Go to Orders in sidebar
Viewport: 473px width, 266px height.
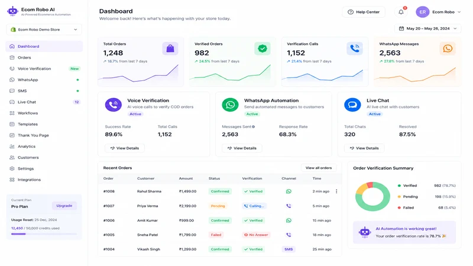(x=44, y=57)
